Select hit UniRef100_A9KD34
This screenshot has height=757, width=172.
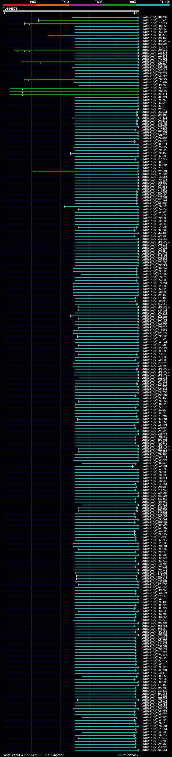(154, 679)
